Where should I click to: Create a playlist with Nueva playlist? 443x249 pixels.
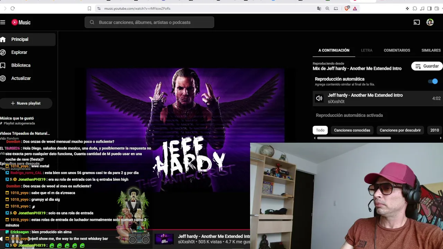(x=26, y=103)
